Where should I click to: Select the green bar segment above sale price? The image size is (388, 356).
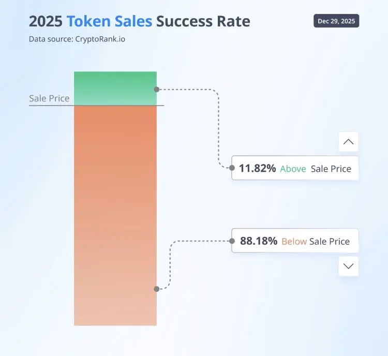[115, 88]
